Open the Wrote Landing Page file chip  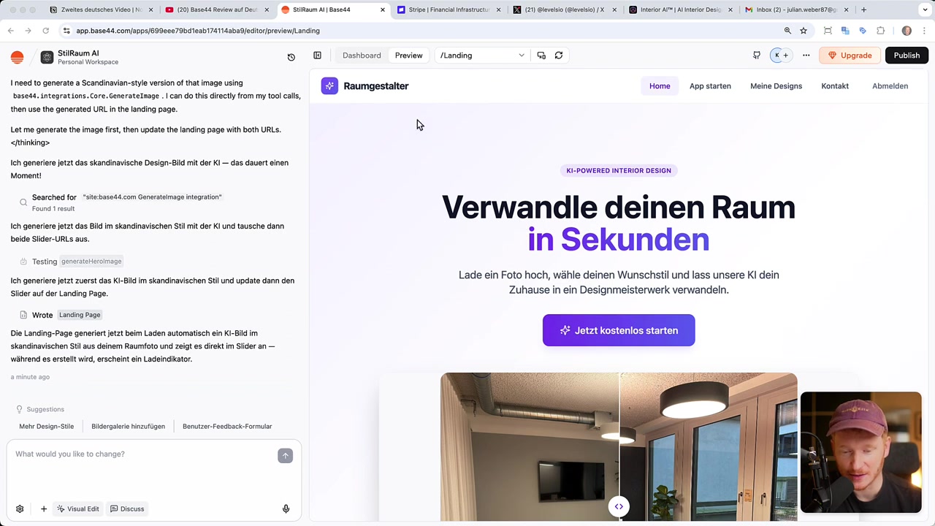[x=80, y=315]
